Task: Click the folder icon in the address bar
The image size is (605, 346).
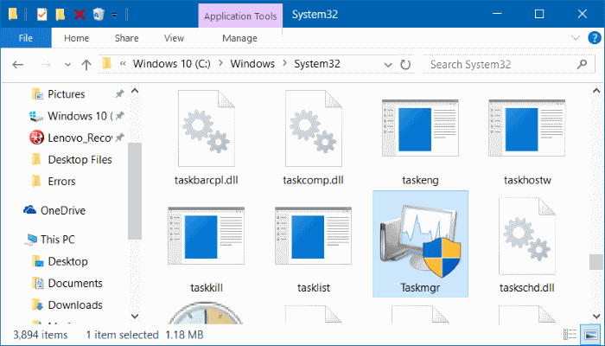Action: 107,64
